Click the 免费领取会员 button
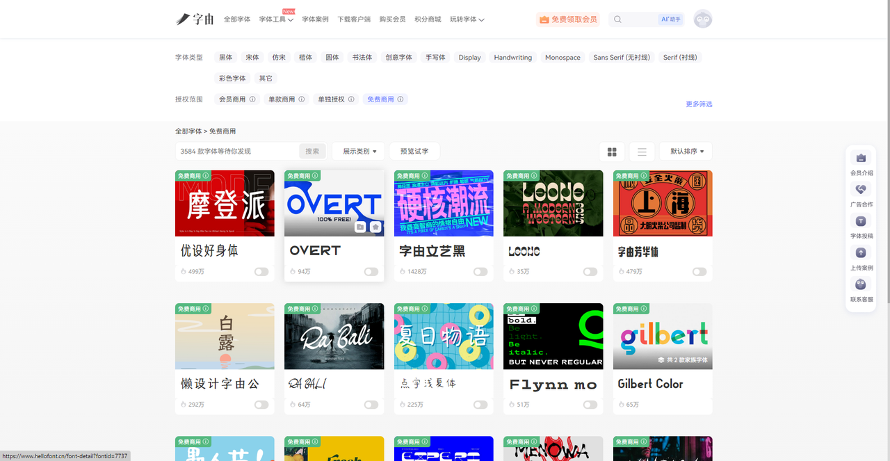Screen dimensions: 890x461 point(568,19)
